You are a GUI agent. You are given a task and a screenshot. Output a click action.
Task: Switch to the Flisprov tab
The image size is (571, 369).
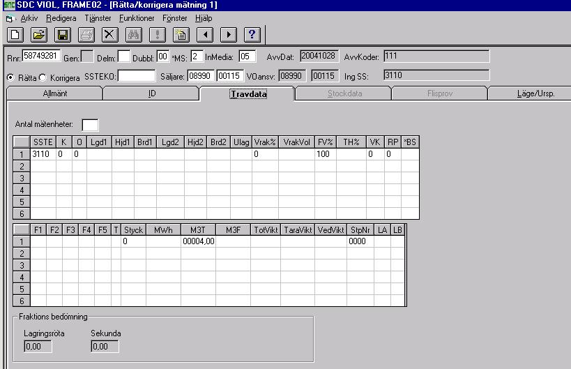coord(440,93)
